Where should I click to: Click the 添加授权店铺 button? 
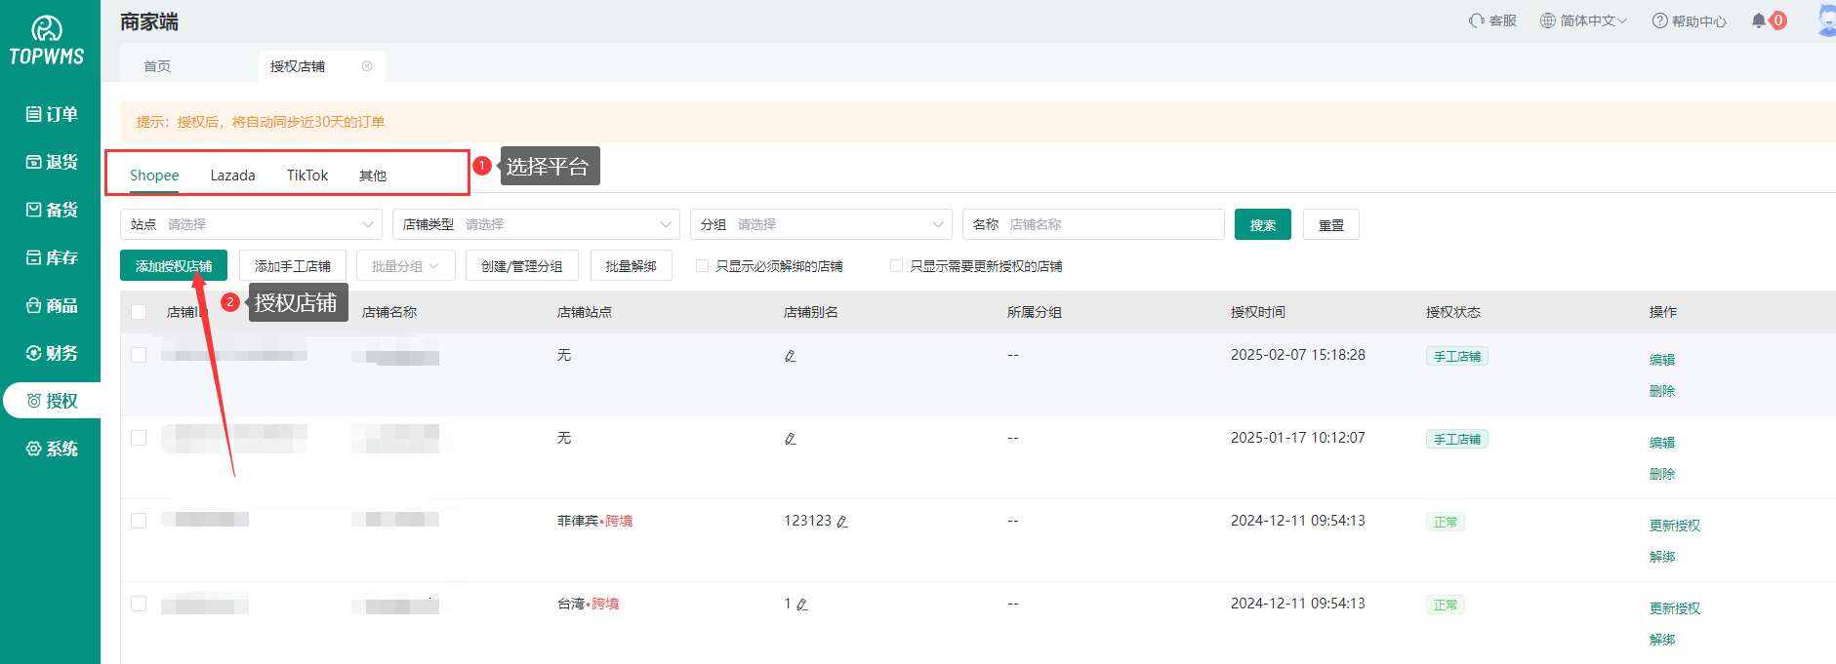pos(173,266)
